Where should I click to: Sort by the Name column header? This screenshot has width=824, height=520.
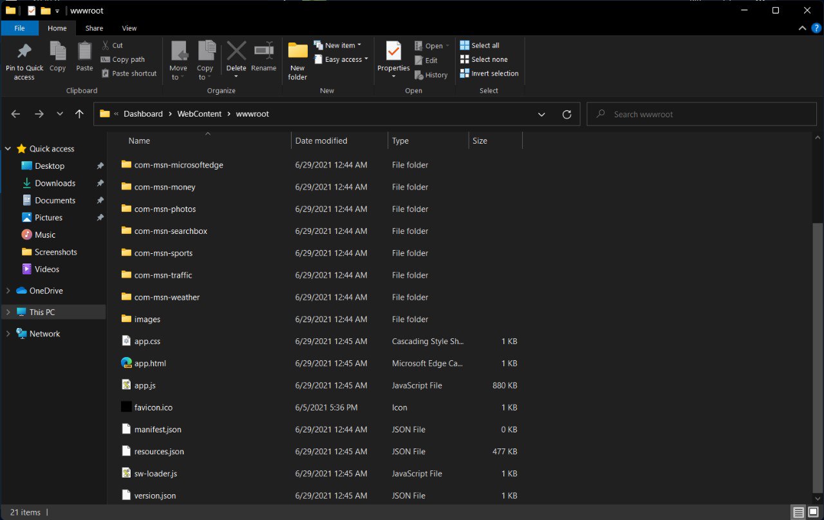click(x=200, y=140)
